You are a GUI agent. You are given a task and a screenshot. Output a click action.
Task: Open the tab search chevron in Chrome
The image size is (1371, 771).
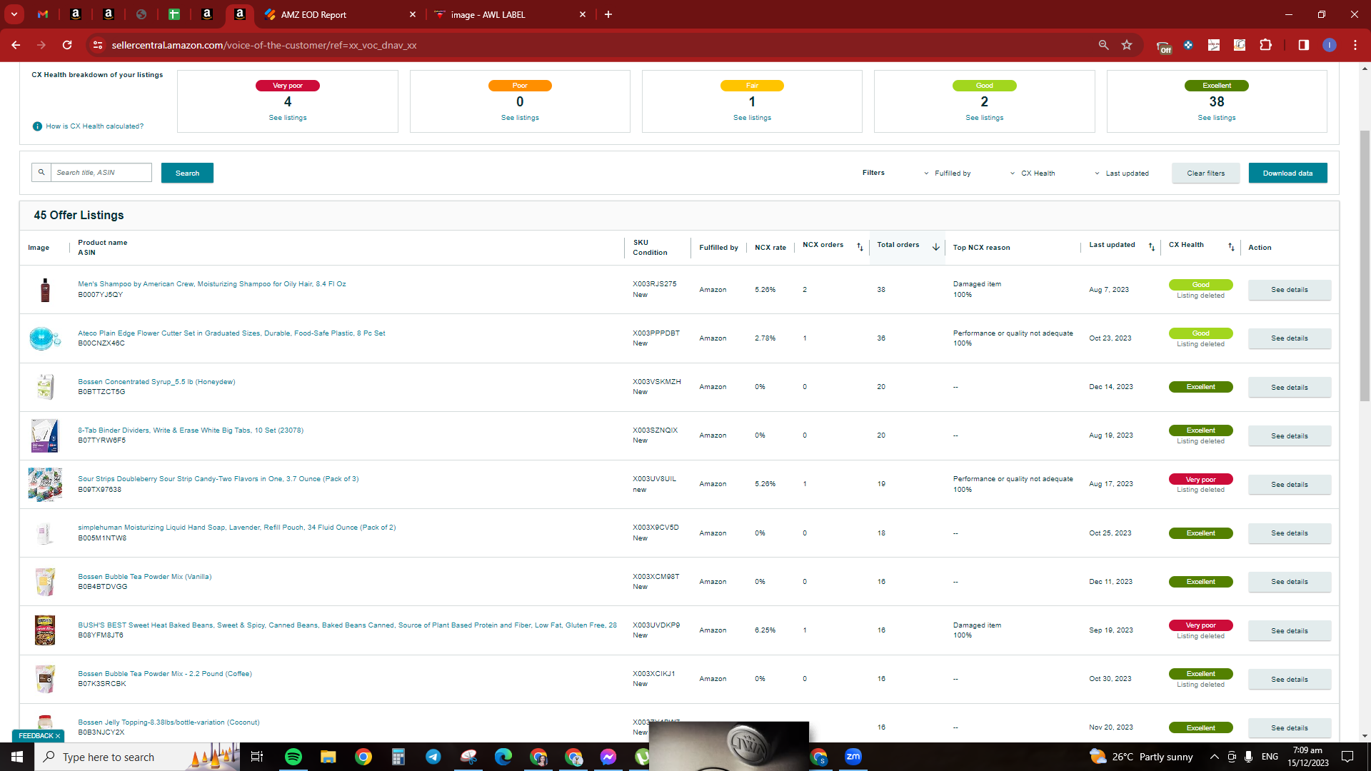14,14
